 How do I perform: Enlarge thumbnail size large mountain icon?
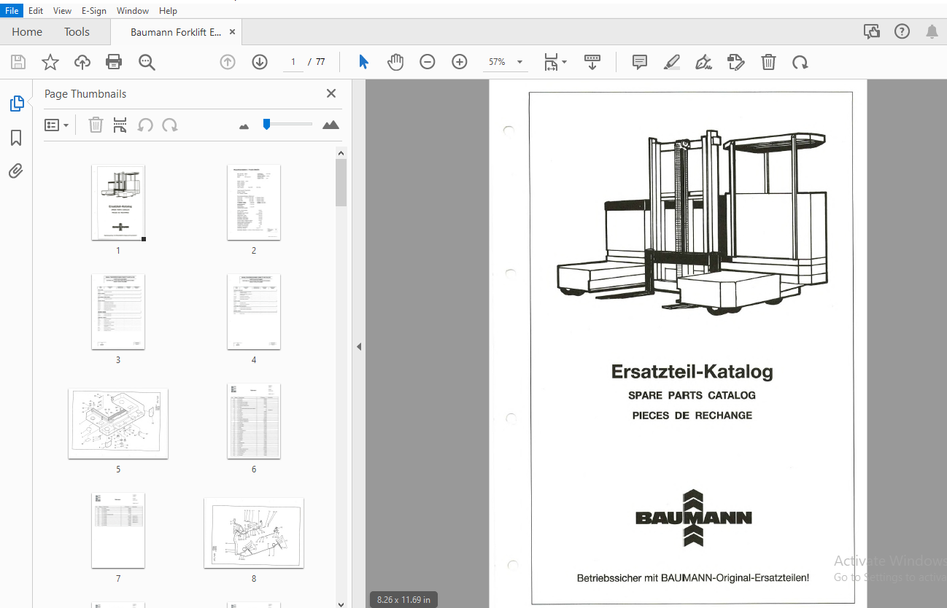(331, 125)
